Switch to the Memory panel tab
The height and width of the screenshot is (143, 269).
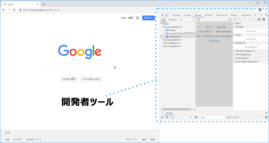[234, 15]
